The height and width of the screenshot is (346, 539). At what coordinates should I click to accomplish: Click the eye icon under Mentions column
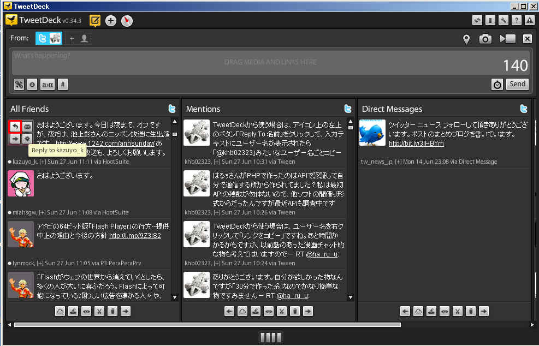[269, 311]
